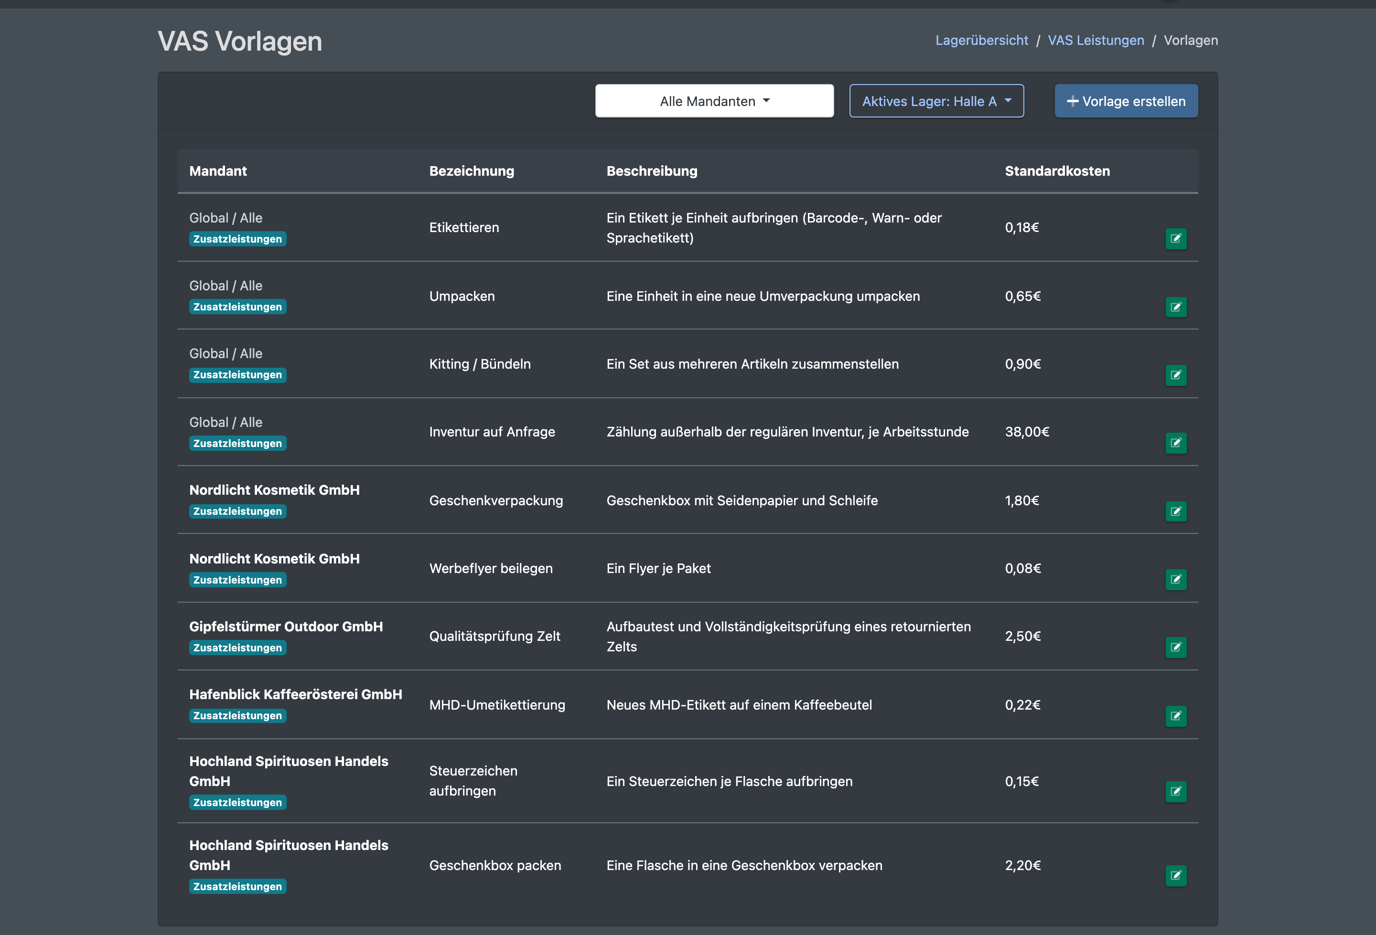Viewport: 1376px width, 935px height.
Task: Click 'Ein Flyer je Paket' description
Action: click(658, 569)
